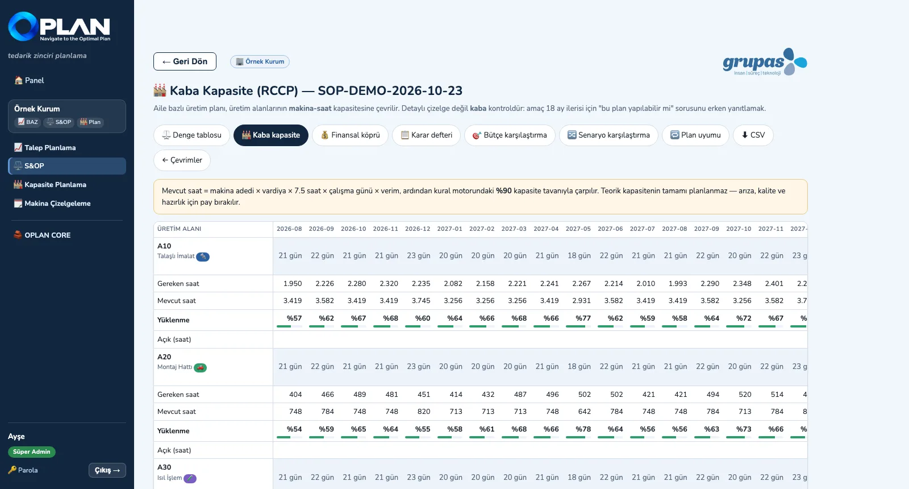This screenshot has width=909, height=489.
Task: Click the Süper Admin role badge
Action: pos(32,452)
